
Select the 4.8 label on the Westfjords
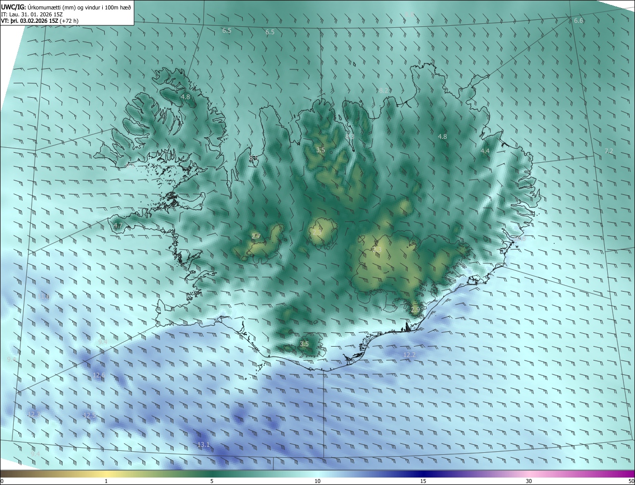pos(186,97)
